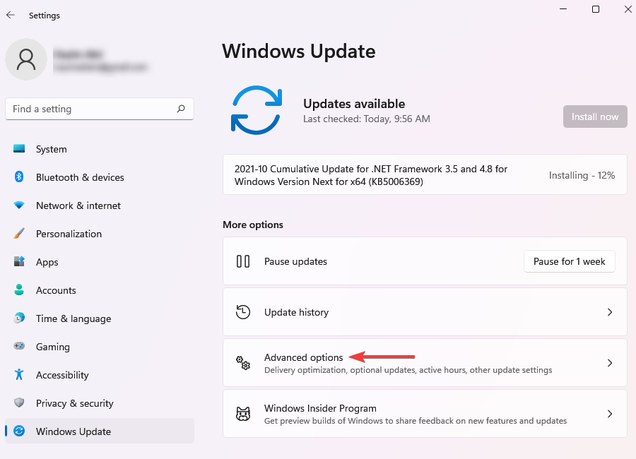Screen dimensions: 636x459
Task: Click the System monitor icon
Action: point(19,149)
